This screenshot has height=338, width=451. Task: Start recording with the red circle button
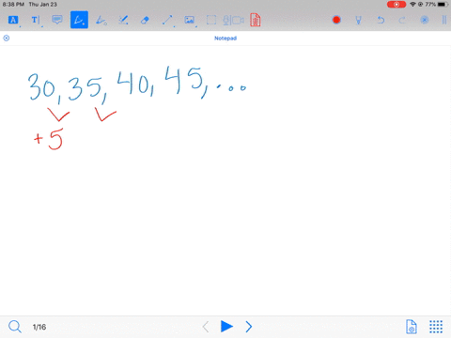336,20
